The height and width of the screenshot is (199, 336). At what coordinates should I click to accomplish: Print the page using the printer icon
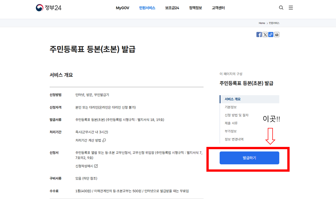tap(276, 34)
